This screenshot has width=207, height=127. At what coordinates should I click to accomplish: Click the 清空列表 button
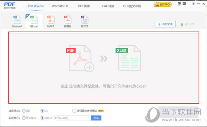coord(187,24)
